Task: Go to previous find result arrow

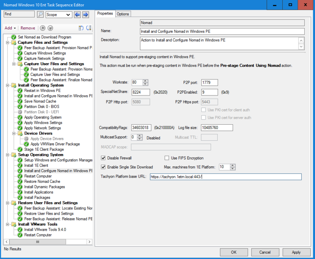Action: 77,15
